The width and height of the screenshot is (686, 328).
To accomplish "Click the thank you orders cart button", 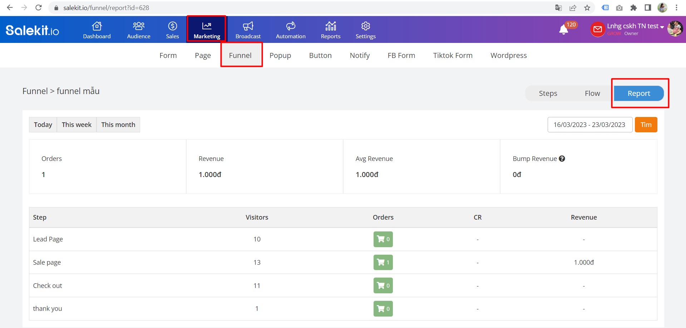I will click(x=383, y=309).
